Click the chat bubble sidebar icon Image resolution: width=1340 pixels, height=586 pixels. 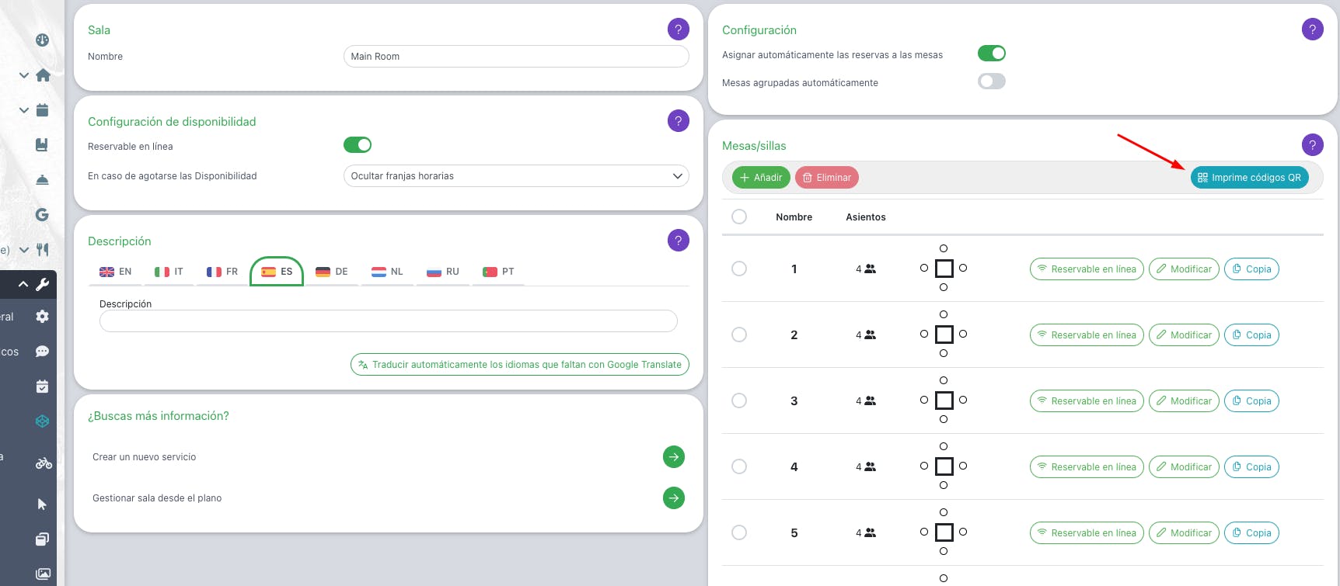coord(42,352)
